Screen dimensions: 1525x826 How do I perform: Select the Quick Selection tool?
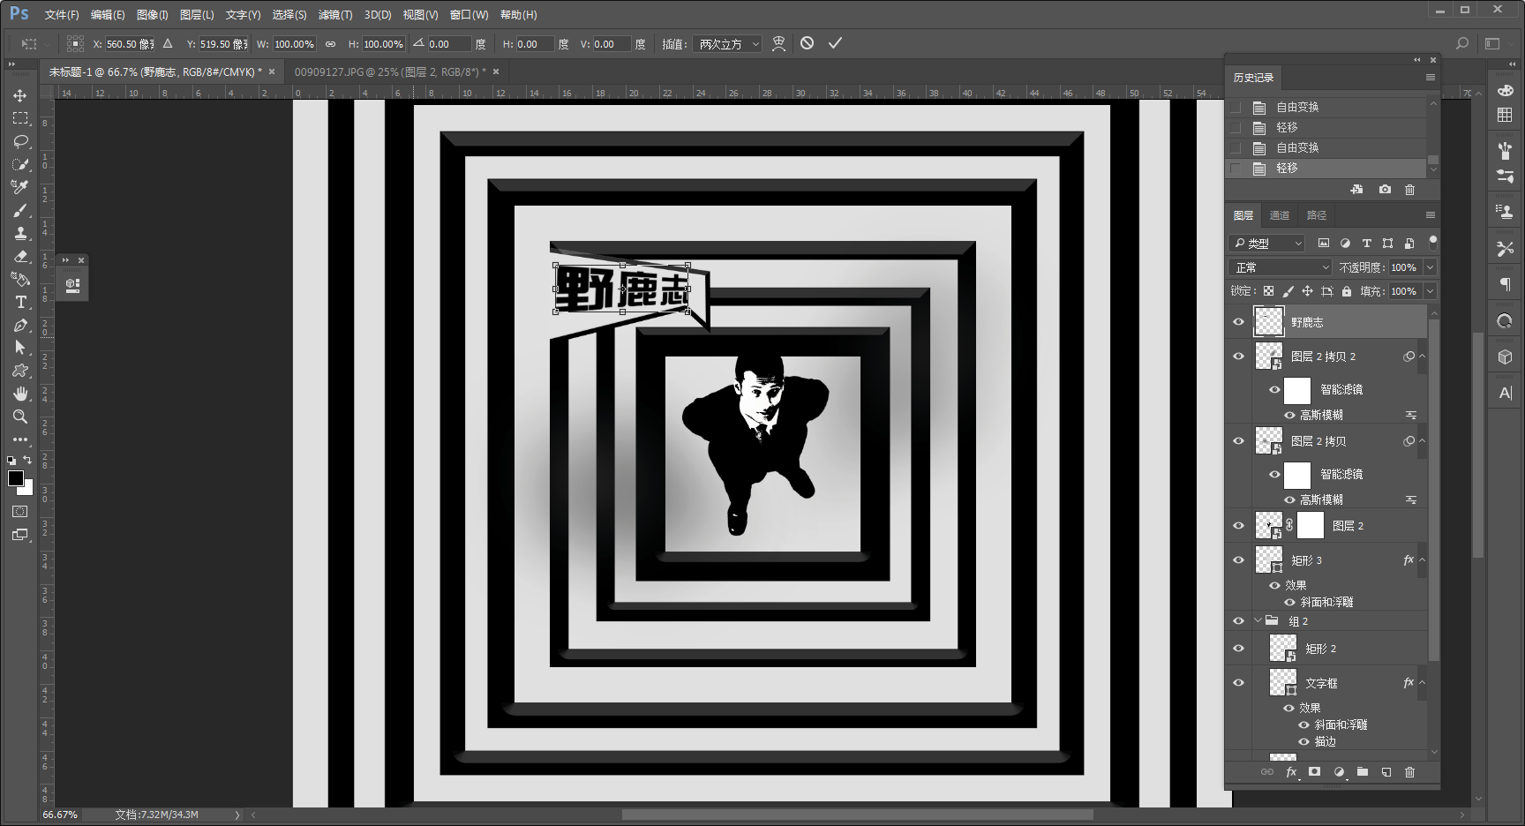20,164
